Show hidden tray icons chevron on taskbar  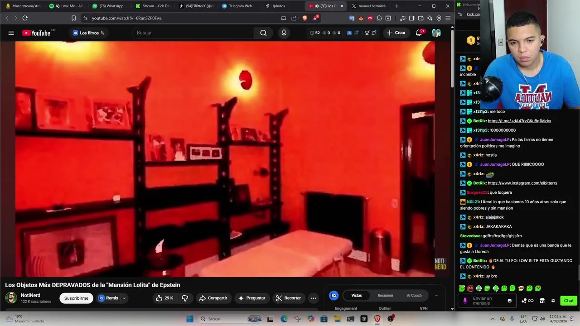(493, 319)
